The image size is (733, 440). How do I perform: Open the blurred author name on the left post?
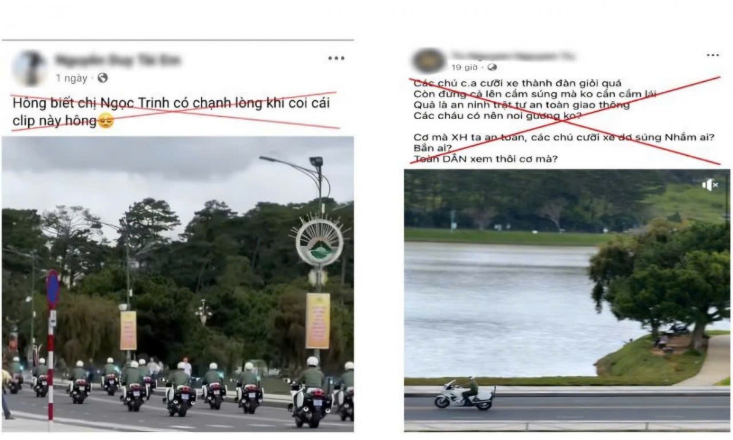tap(117, 61)
